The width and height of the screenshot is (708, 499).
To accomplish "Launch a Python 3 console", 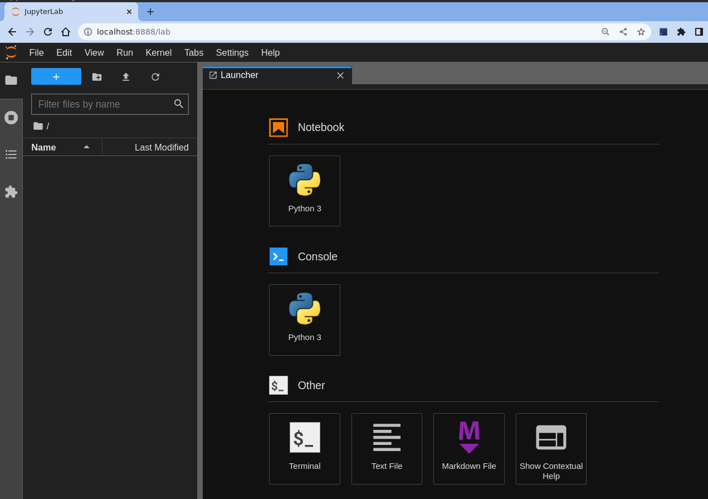I will (x=304, y=319).
